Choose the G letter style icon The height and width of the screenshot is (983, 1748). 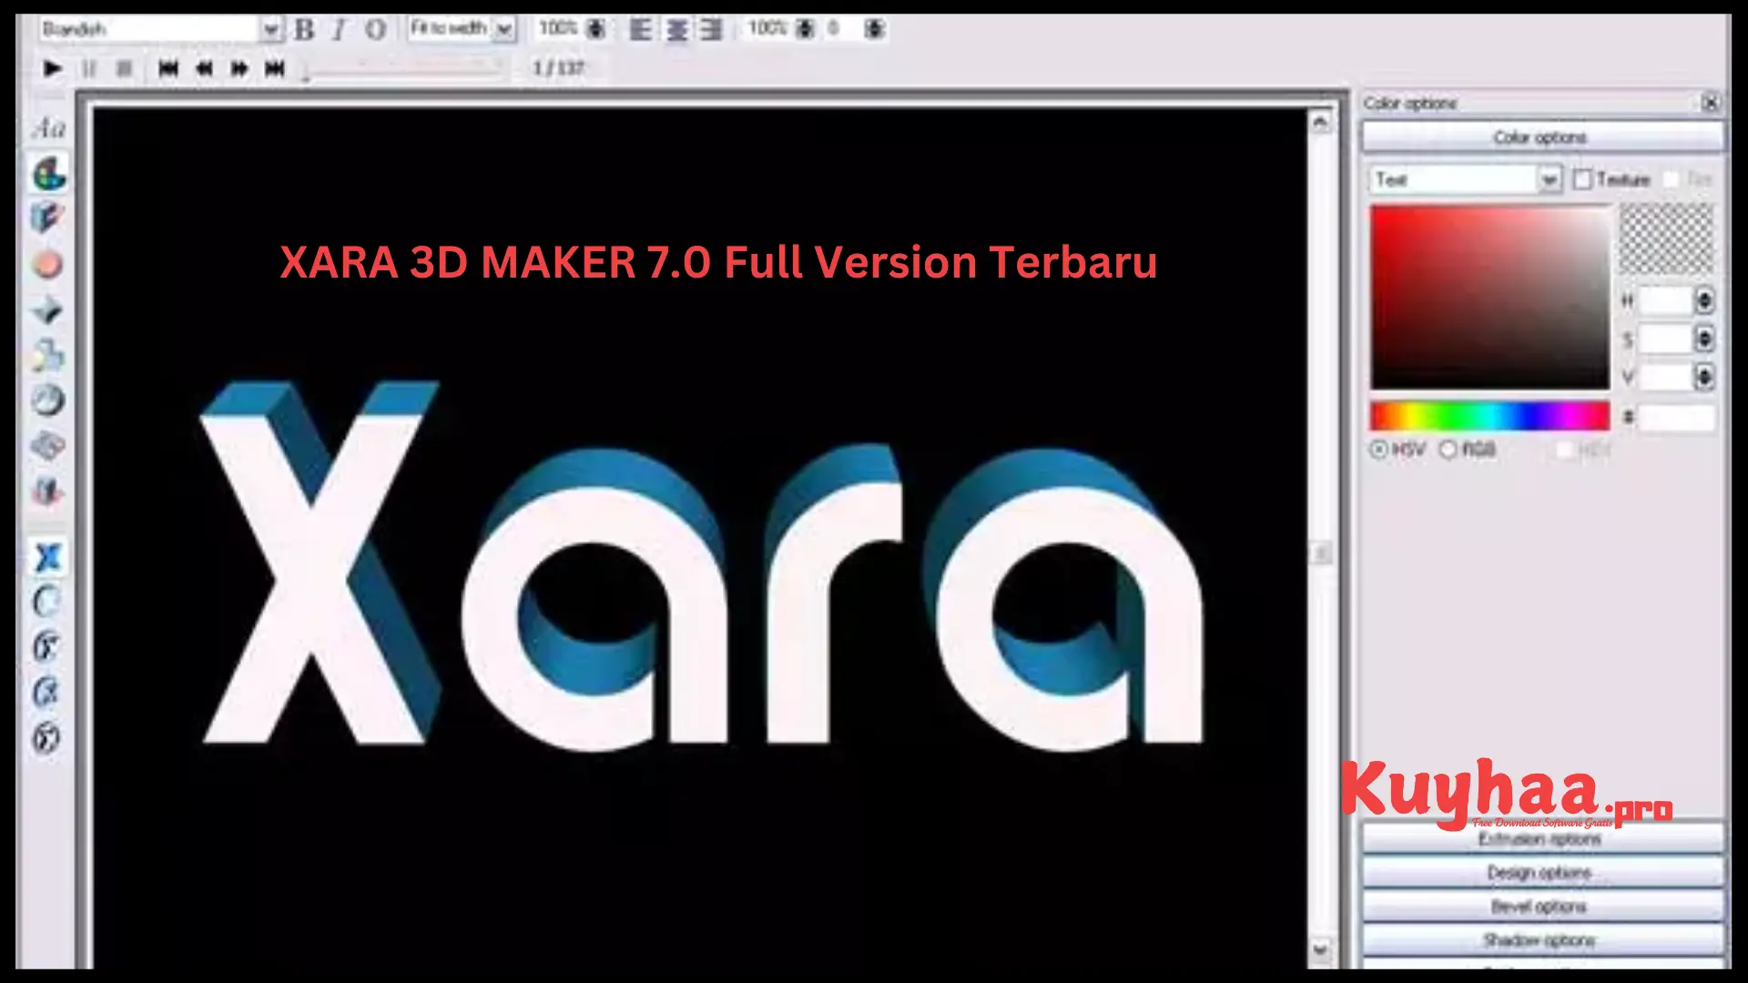[x=47, y=692]
